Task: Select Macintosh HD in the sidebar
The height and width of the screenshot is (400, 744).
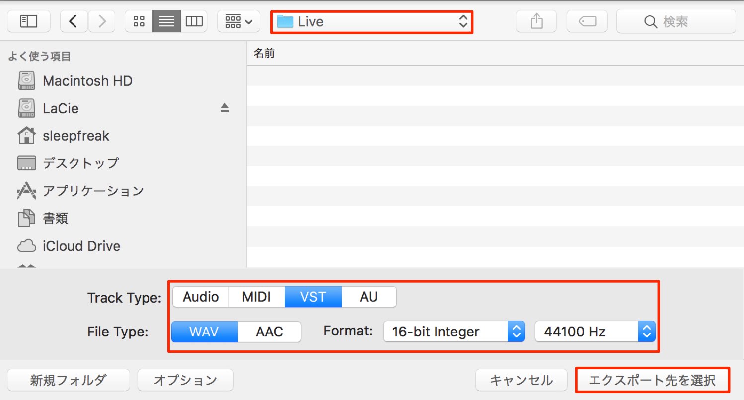Action: (124, 81)
